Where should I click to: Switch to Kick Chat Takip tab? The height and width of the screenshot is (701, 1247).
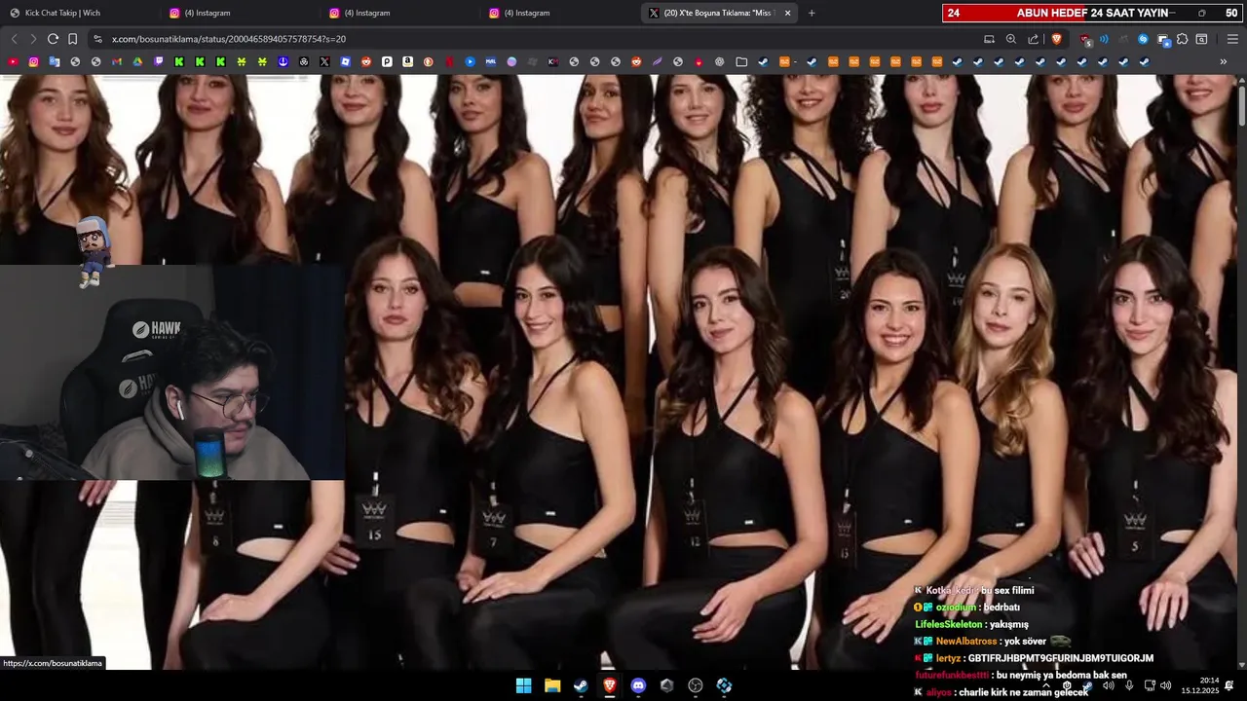coord(80,13)
